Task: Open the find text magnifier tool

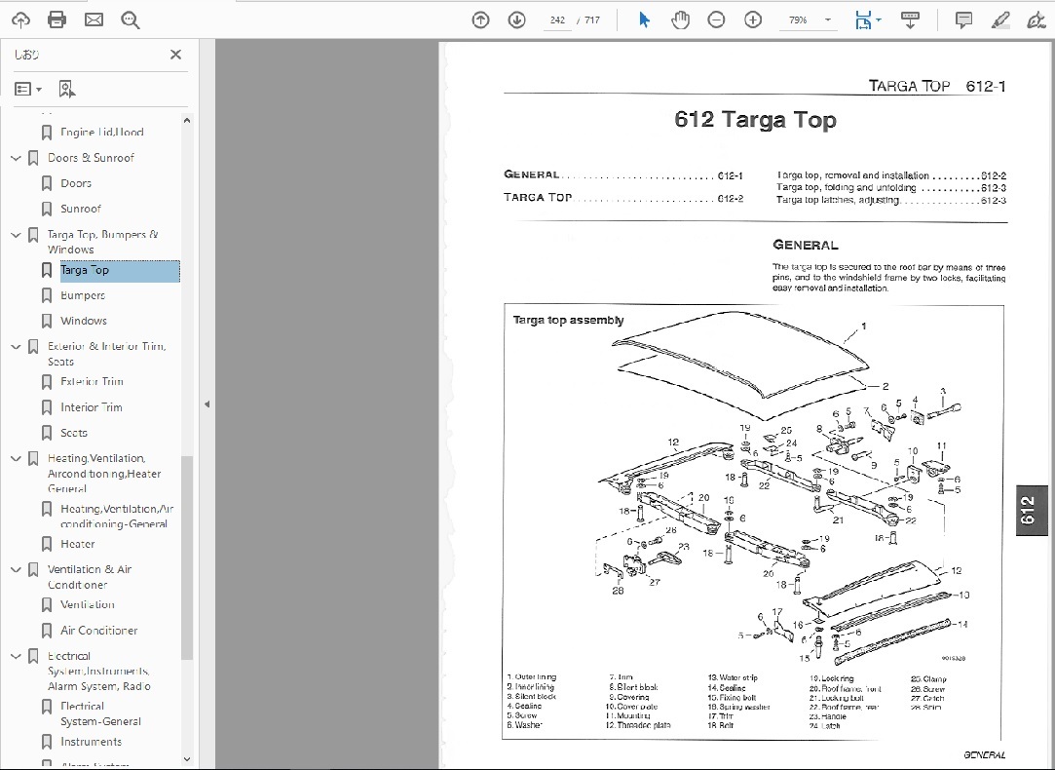Action: (130, 20)
